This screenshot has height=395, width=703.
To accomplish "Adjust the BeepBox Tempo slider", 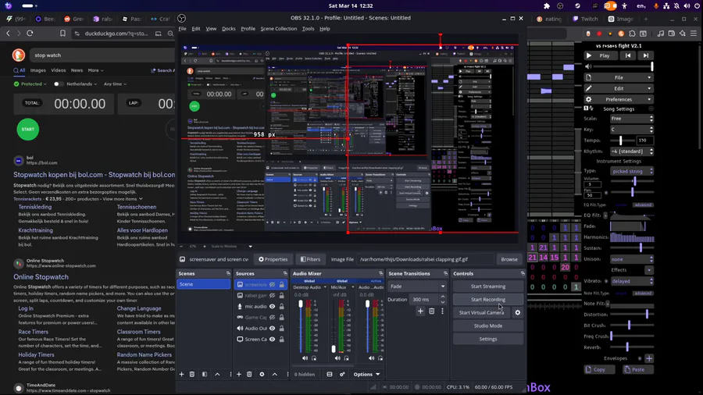I will [x=620, y=141].
